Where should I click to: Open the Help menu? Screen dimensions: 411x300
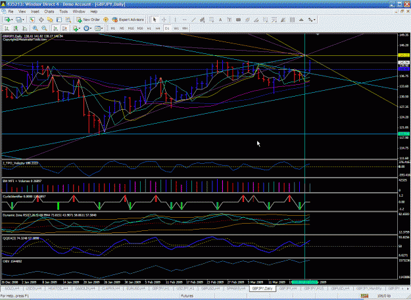coord(94,12)
